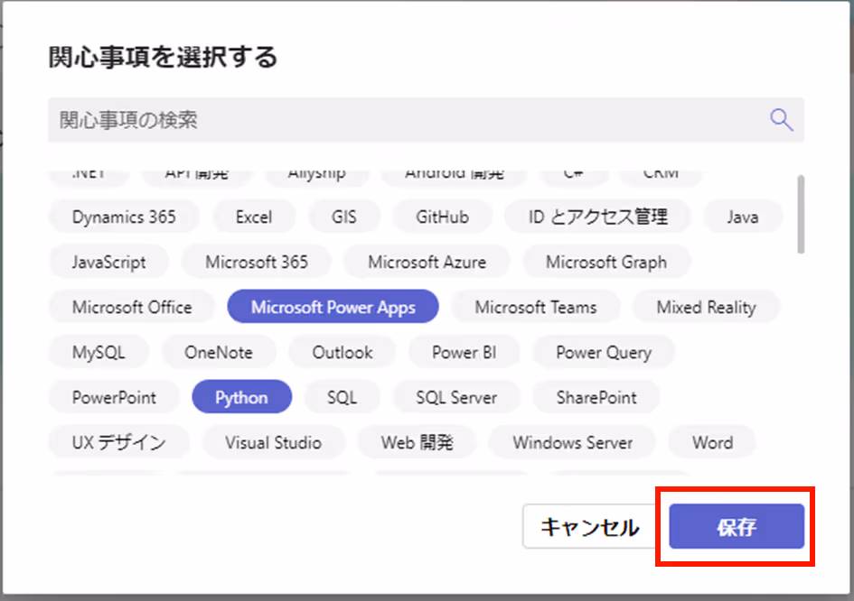Image resolution: width=854 pixels, height=601 pixels.
Task: Click the interests list vertical scrollbar
Action: point(801,214)
